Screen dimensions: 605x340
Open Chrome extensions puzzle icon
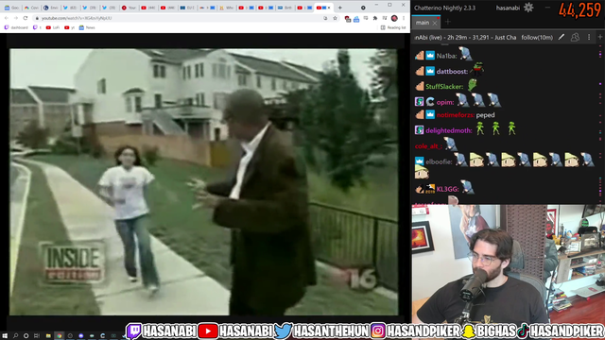(x=374, y=18)
